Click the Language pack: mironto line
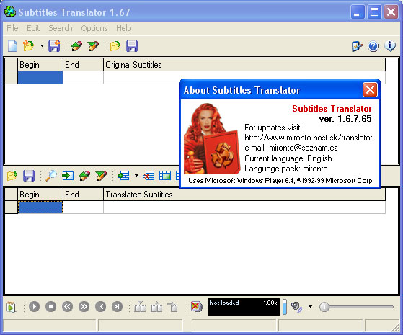Screen dimensions: 403x335 click(x=285, y=169)
